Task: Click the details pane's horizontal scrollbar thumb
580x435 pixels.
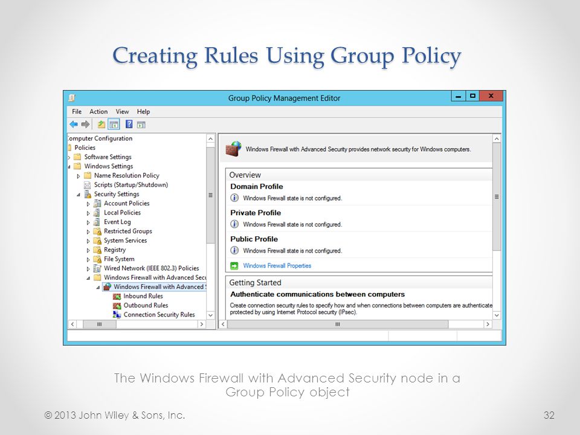Action: (338, 324)
